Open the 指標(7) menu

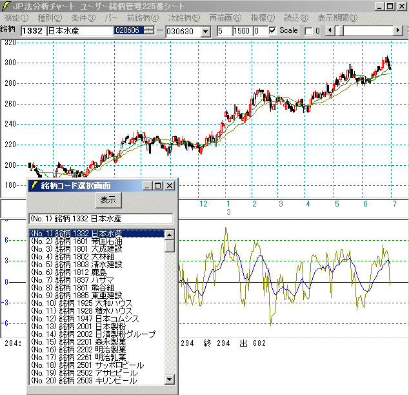[261, 17]
